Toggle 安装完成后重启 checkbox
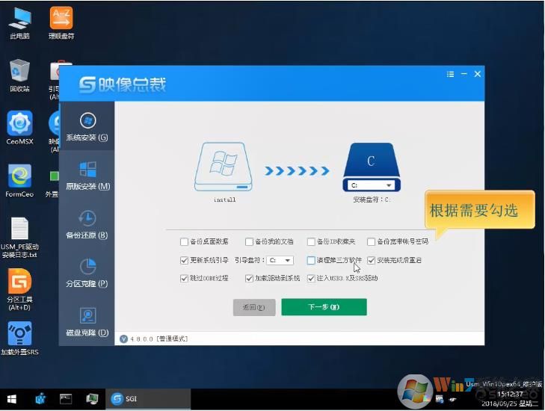Screen dimensions: 545x411 click(x=372, y=260)
